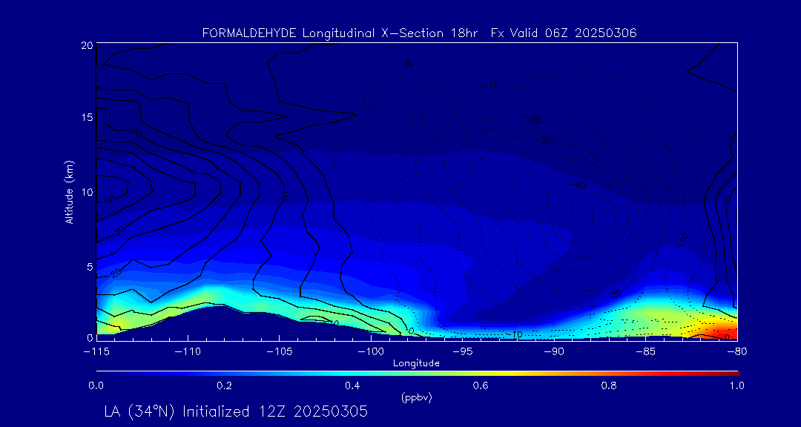The width and height of the screenshot is (801, 427).
Task: Click the 'LA (34°N) Initialized 12Z 20250305' caption
Action: pos(236,411)
